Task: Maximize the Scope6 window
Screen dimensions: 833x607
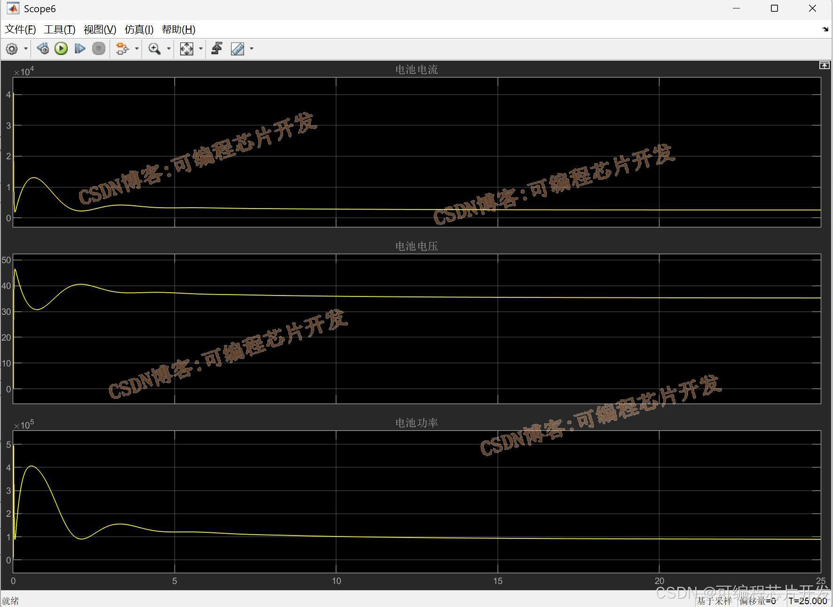Action: (x=774, y=8)
